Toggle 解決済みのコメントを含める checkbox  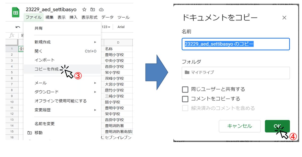point(185,108)
